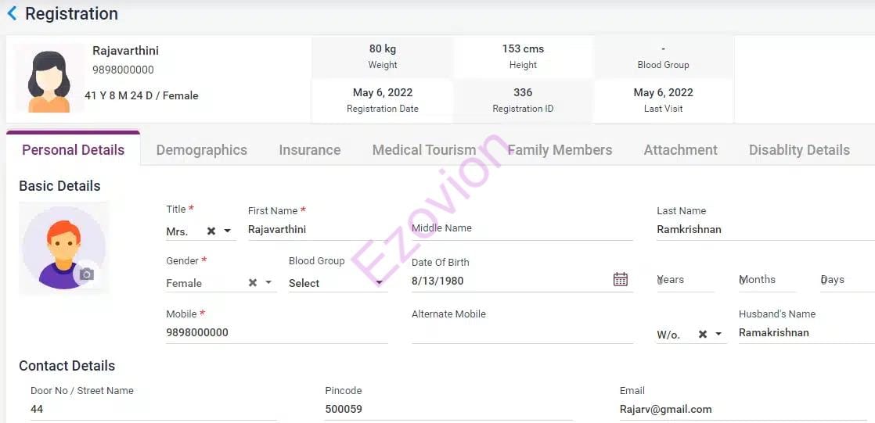Click the patient avatar in header

49,80
